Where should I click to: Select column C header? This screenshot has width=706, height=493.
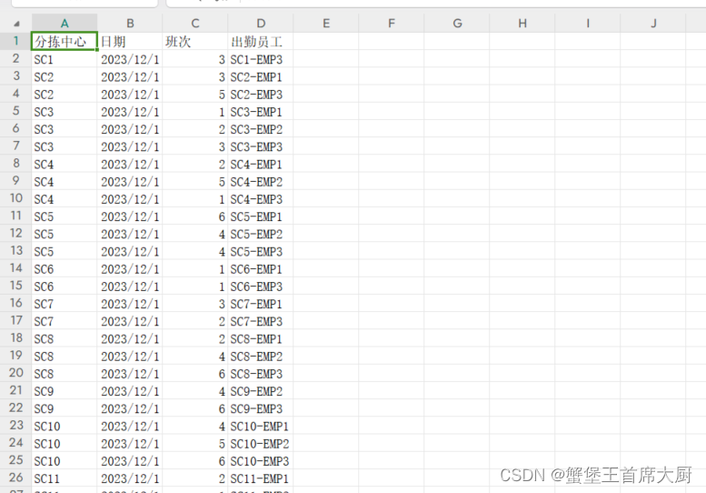195,23
